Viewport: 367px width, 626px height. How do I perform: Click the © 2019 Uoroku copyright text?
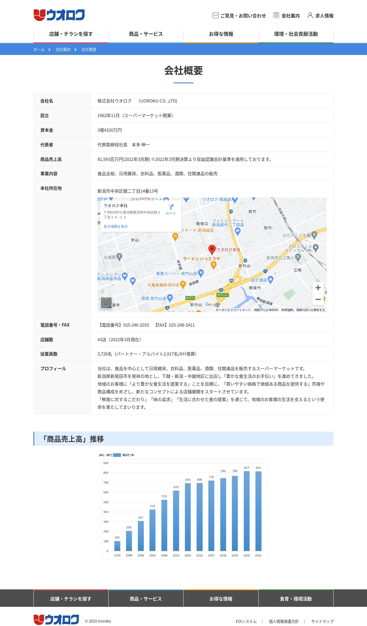tap(98, 621)
